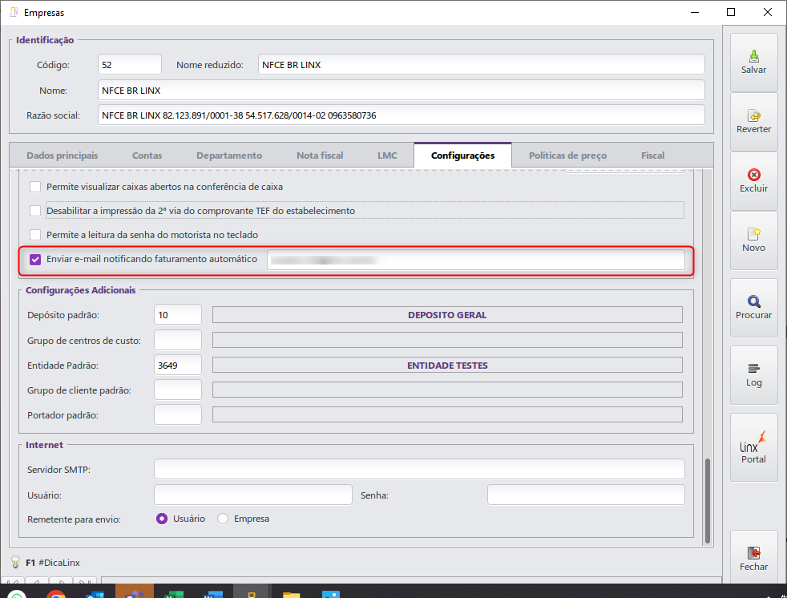Click the Portador padrão code field
Viewport: 787px width, 598px height.
coord(178,414)
